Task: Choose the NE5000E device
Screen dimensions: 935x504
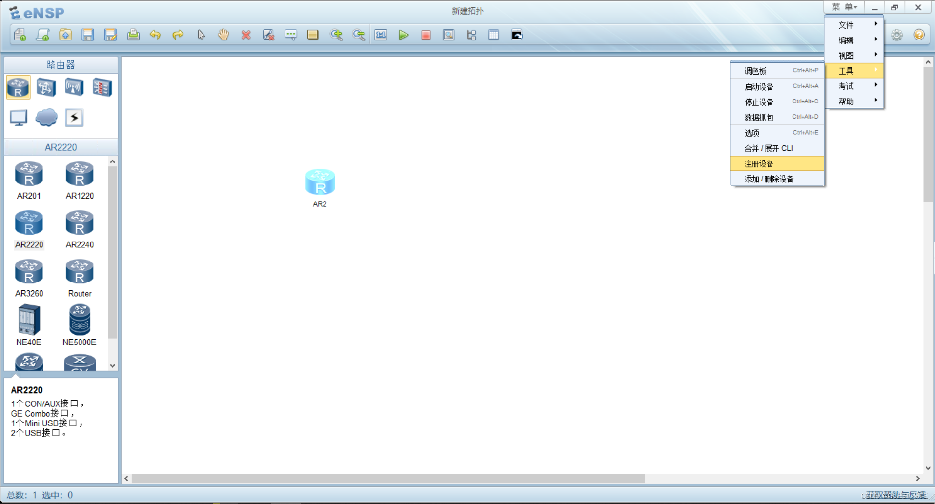Action: (80, 325)
